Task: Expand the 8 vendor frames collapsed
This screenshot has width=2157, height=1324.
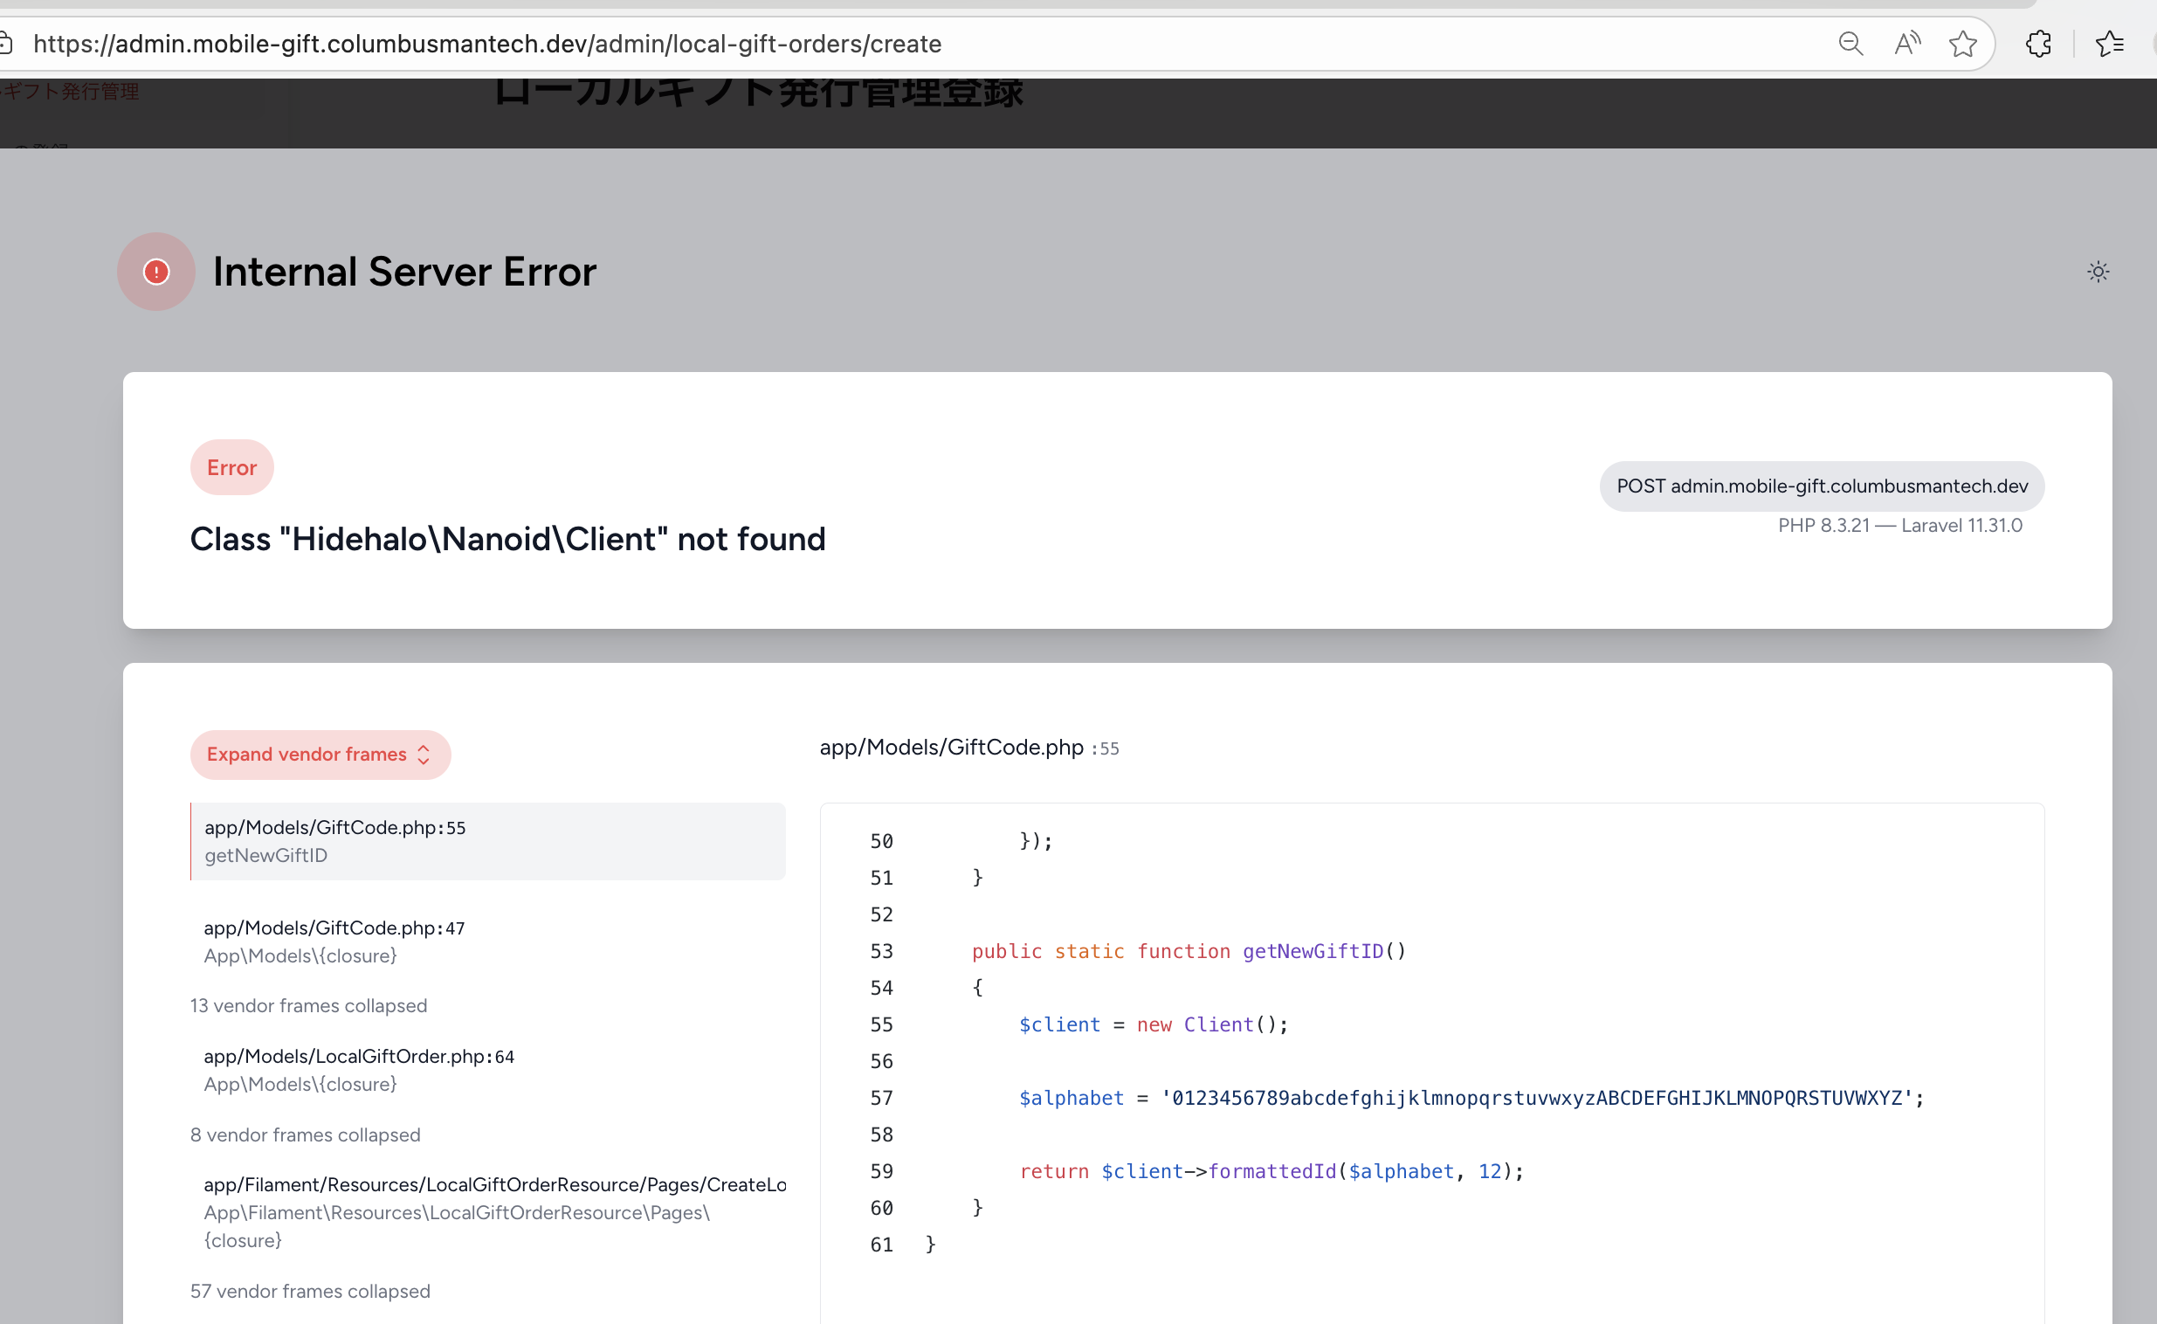Action: (305, 1134)
